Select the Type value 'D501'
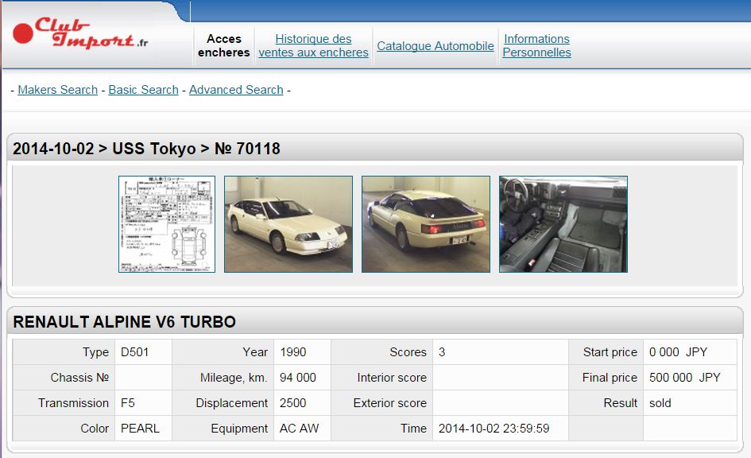751x458 pixels. (134, 352)
